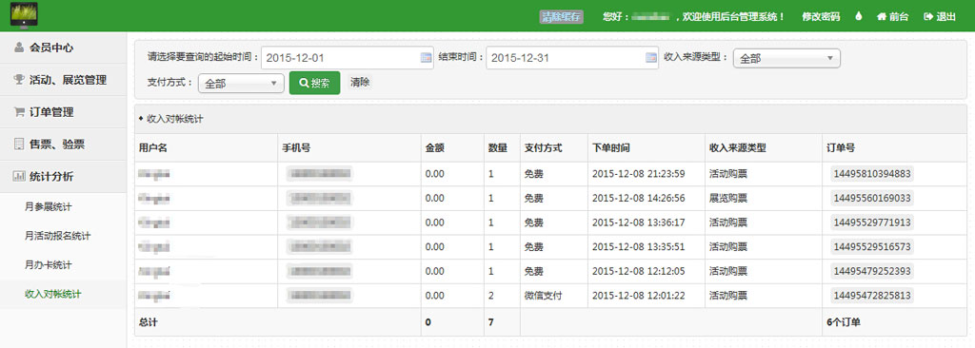Viewport: 975px width, 348px height.
Task: Click order time 2015-12-08 13:35:51
Action: click(638, 246)
